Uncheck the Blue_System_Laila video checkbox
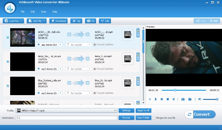 (8, 86)
